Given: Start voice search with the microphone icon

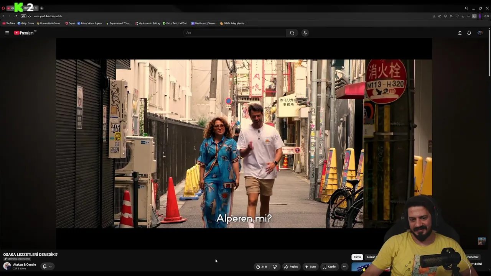Looking at the screenshot, I should [x=305, y=33].
